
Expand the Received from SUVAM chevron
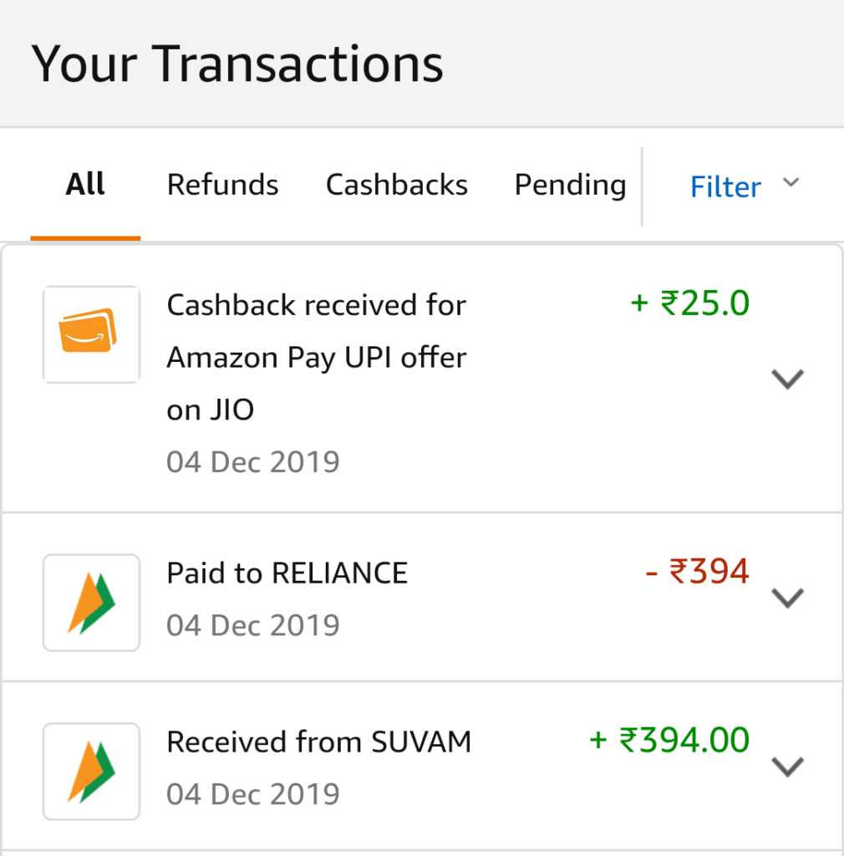787,767
